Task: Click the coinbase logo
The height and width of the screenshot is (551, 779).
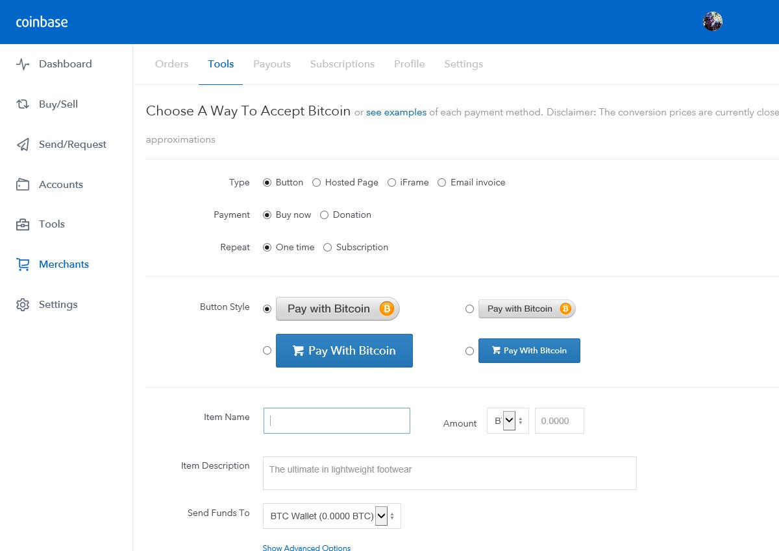Action: tap(42, 22)
